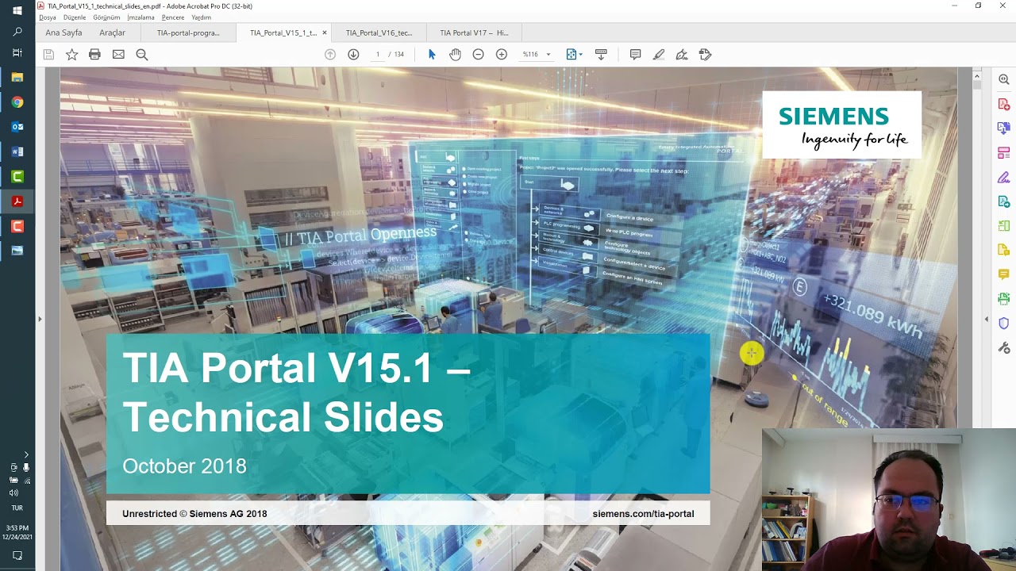Image resolution: width=1016 pixels, height=571 pixels.
Task: Toggle the scrolling page display mode icon
Action: (x=601, y=55)
